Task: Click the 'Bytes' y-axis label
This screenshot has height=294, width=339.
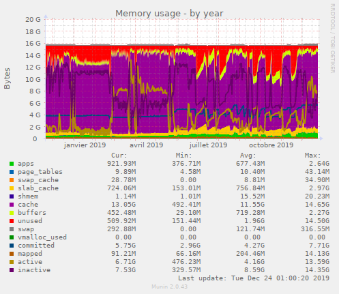Action: [x=7, y=78]
